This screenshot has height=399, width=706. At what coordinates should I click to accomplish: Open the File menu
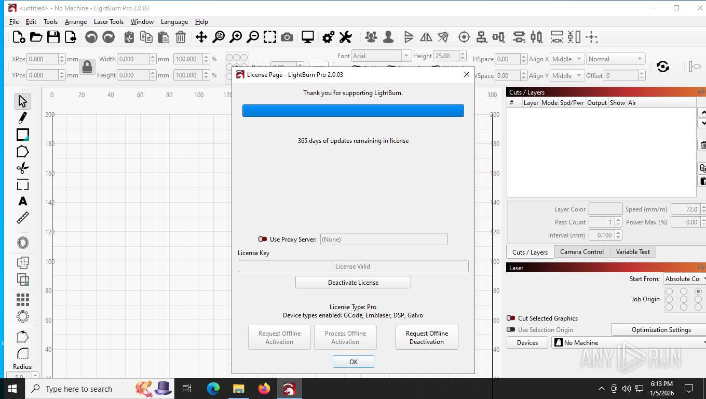click(x=14, y=22)
